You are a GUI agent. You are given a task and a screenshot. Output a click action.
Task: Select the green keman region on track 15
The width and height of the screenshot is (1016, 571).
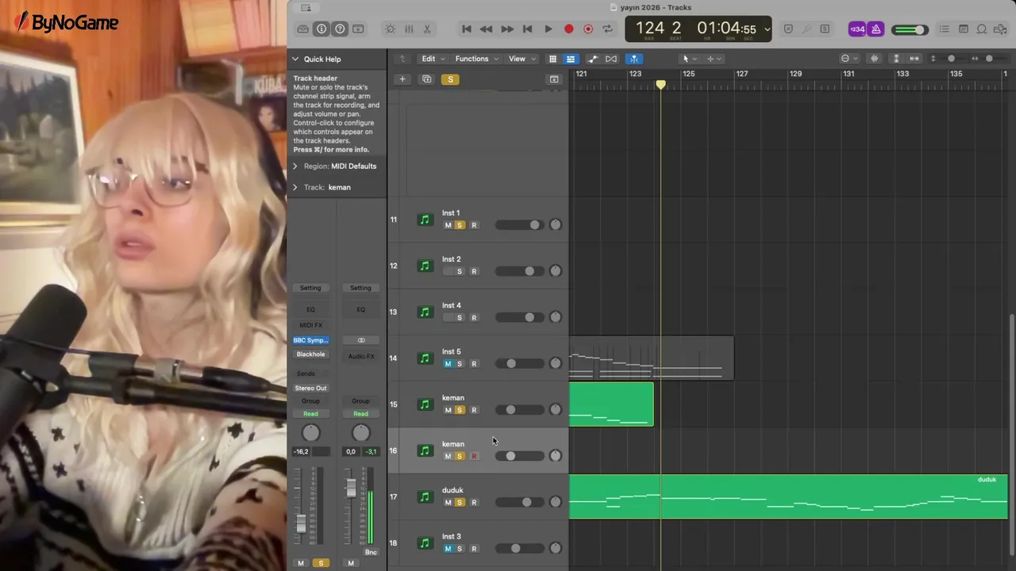[611, 404]
